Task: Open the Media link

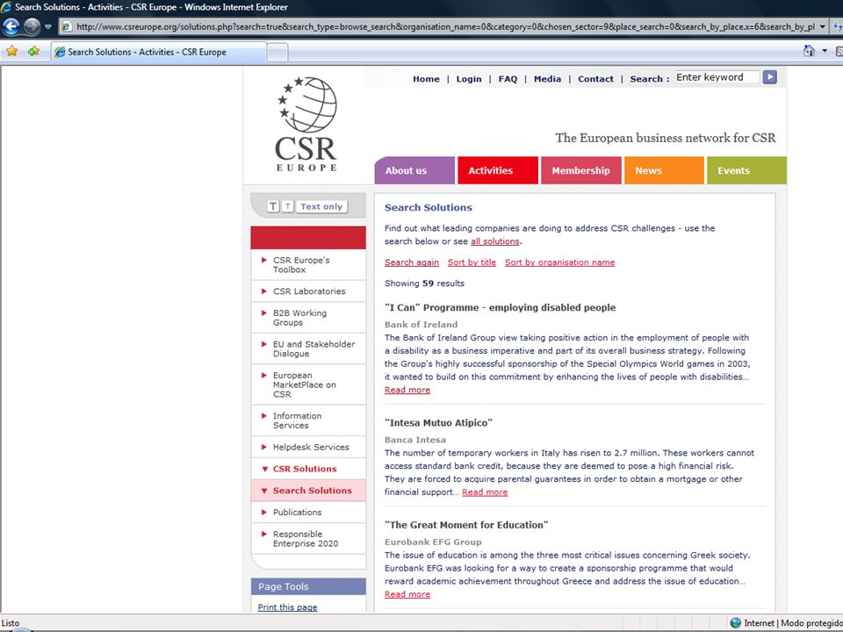Action: tap(547, 79)
